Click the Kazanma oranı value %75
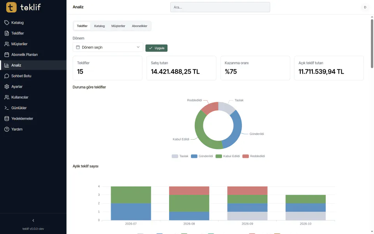Image resolution: width=374 pixels, height=234 pixels. (x=231, y=72)
